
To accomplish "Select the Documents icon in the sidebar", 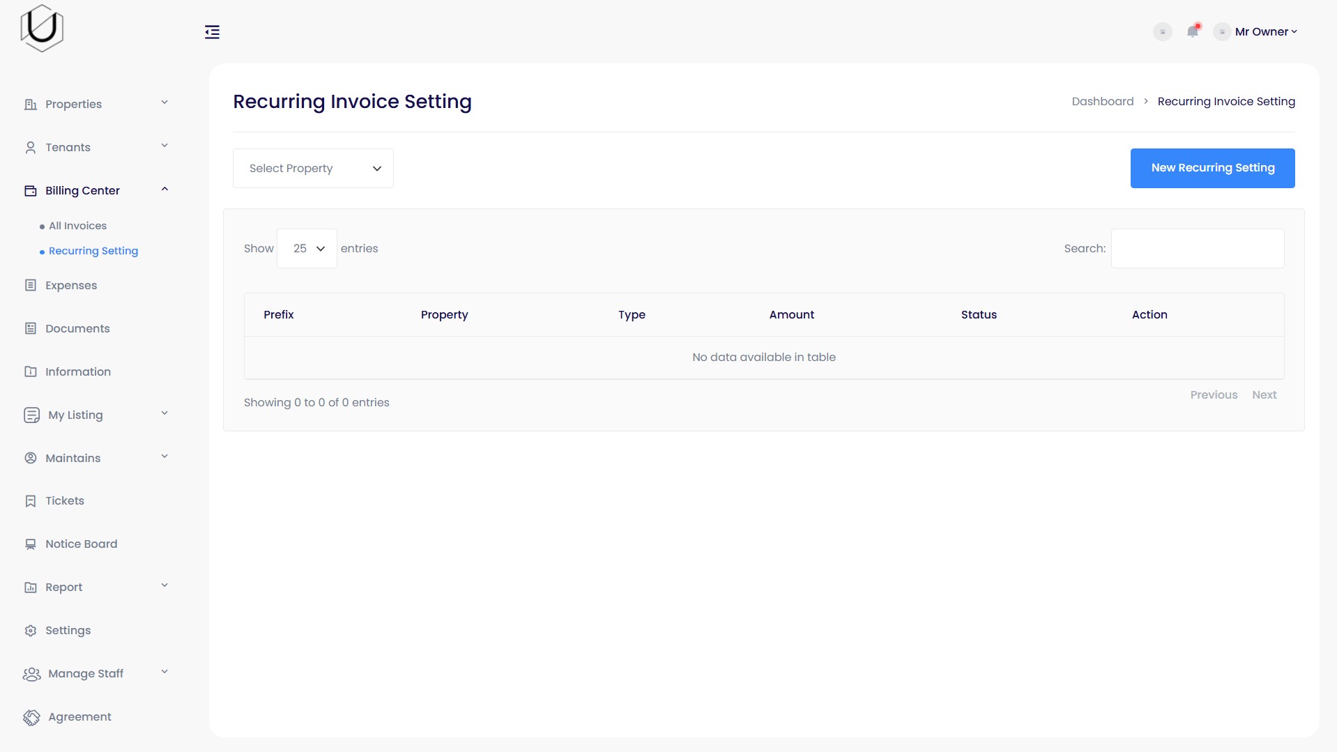I will pyautogui.click(x=31, y=328).
